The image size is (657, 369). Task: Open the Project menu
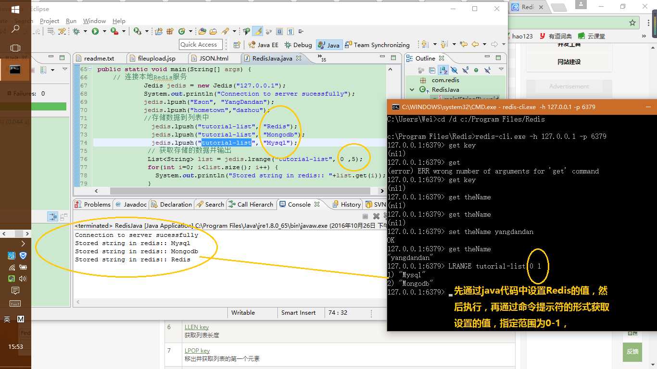tap(50, 21)
